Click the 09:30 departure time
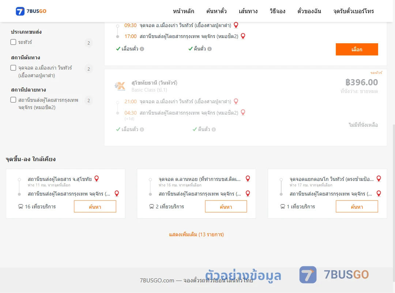The height and width of the screenshot is (293, 395). 130,25
